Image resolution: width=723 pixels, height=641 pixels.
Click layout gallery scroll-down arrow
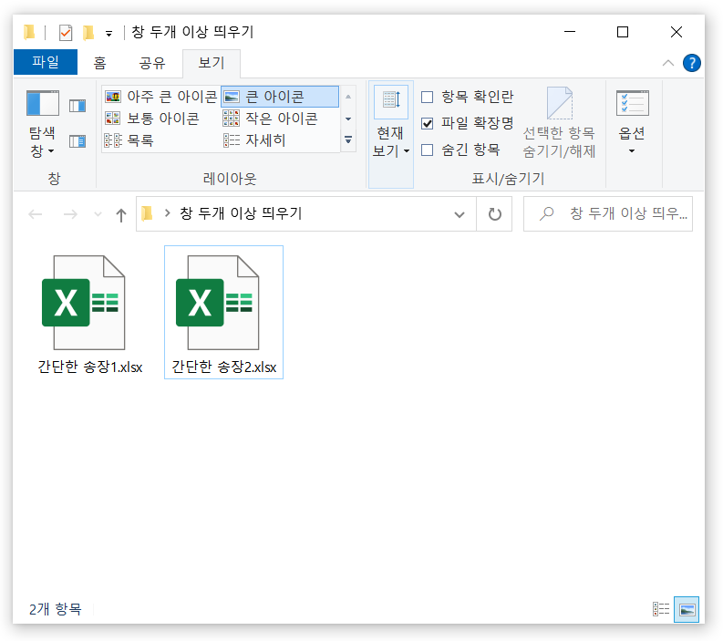(348, 119)
